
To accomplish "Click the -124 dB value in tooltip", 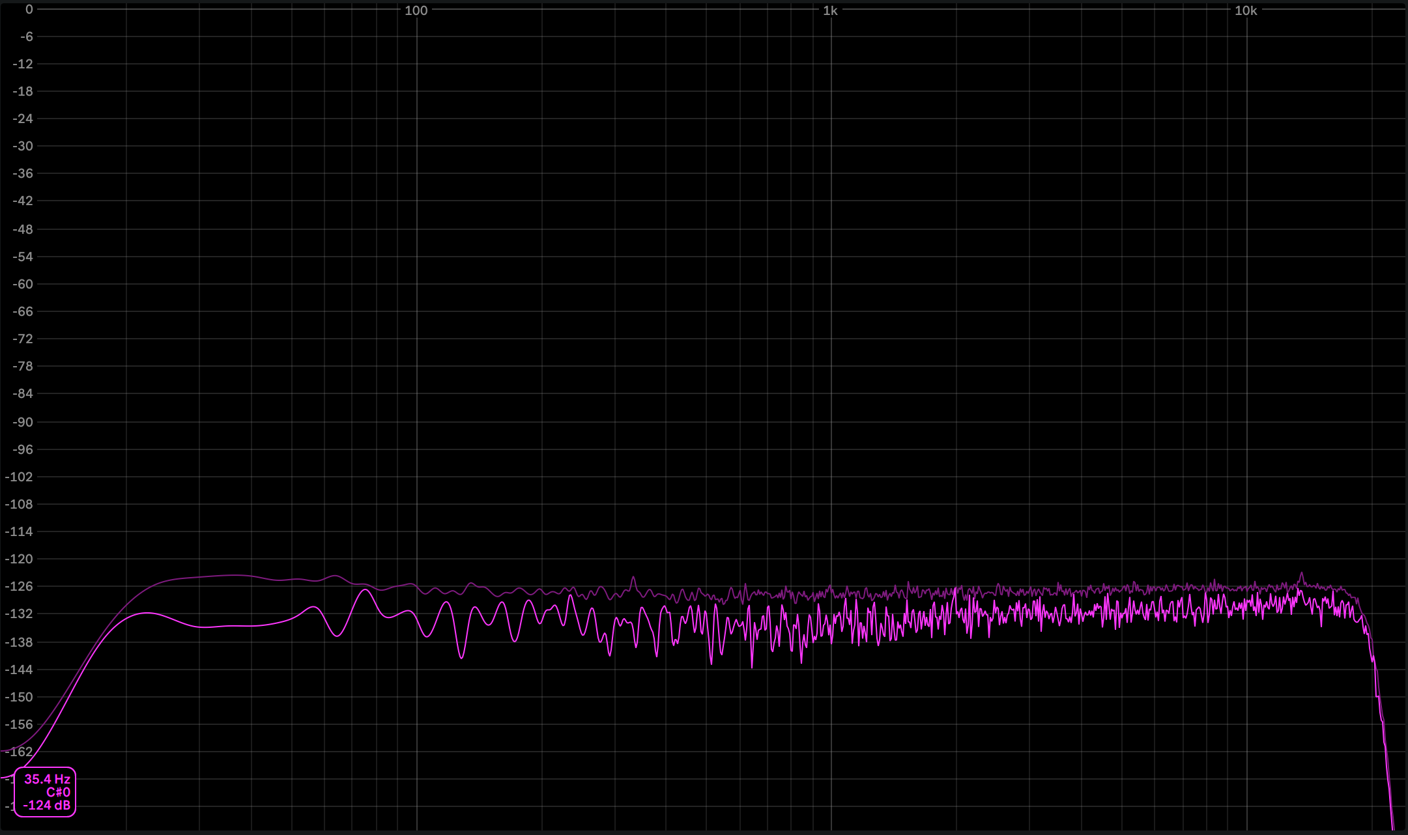I will 46,805.
